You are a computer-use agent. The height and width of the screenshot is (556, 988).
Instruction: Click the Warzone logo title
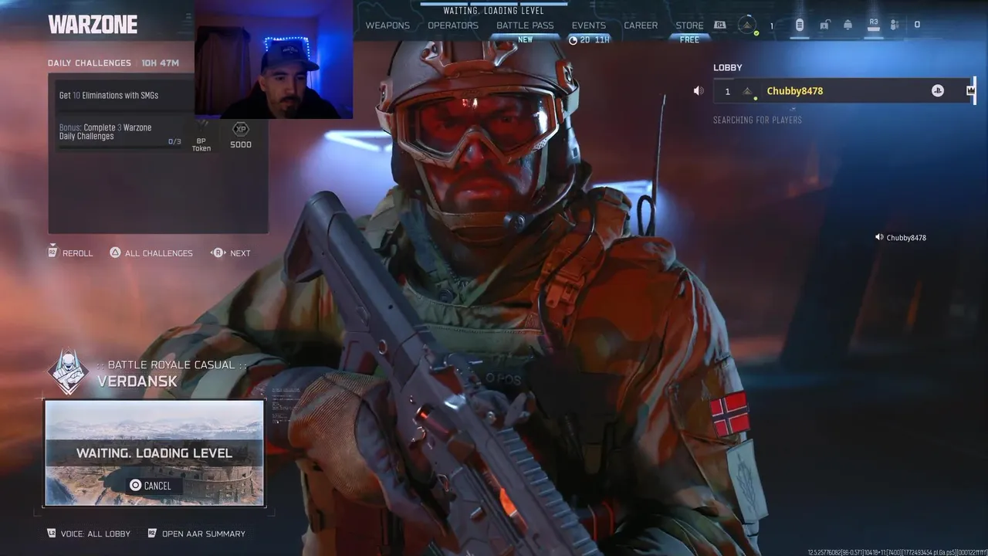[x=93, y=25]
